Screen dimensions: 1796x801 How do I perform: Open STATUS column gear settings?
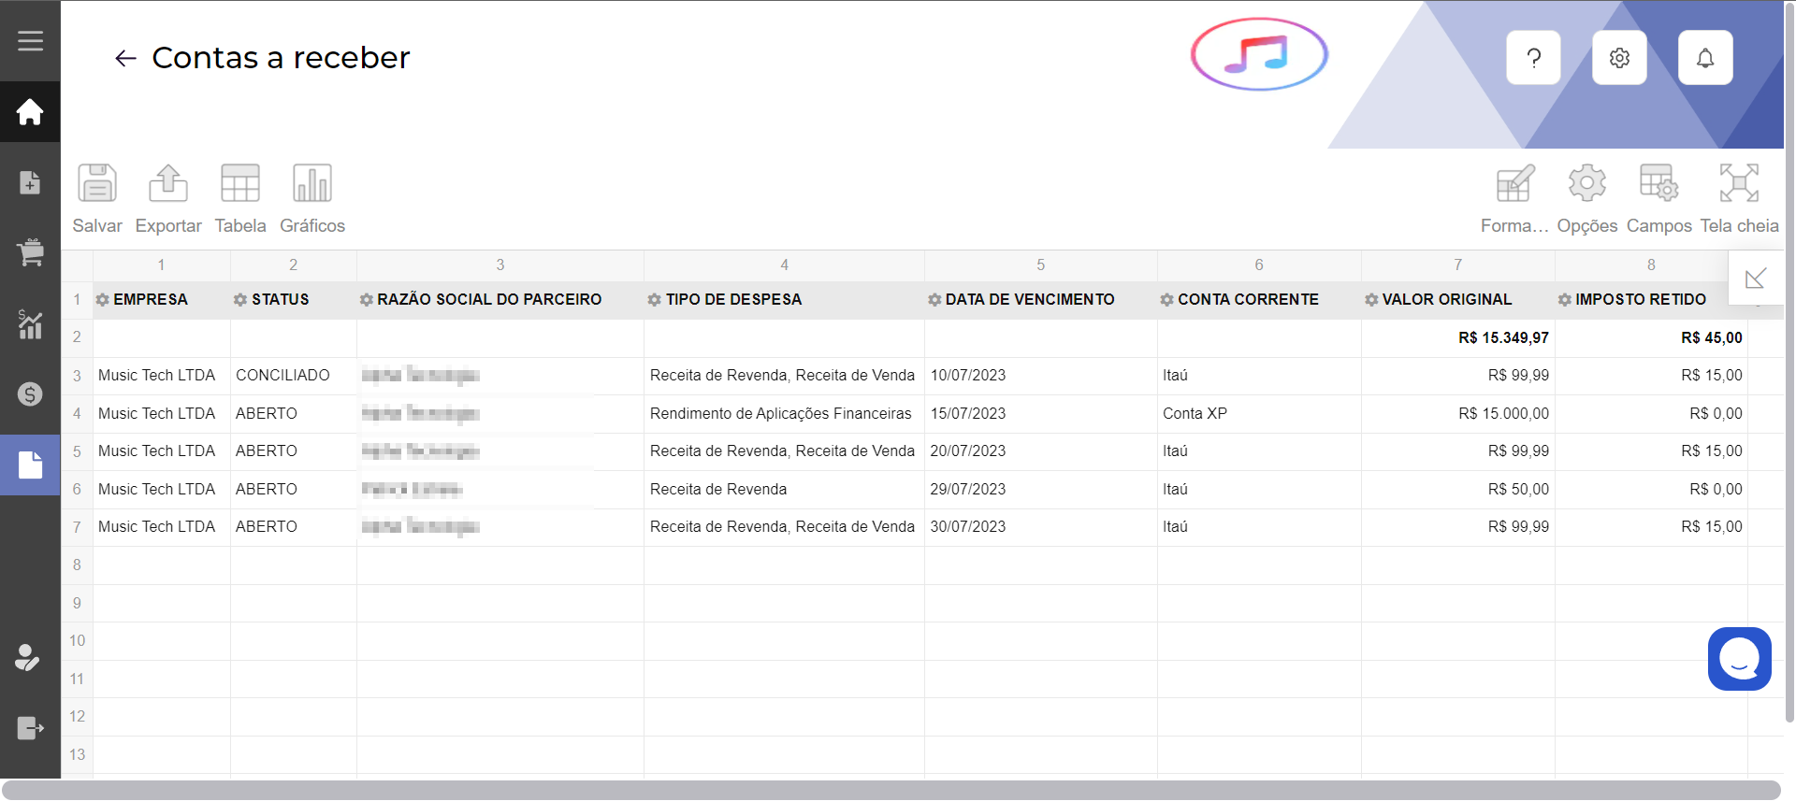(x=240, y=300)
